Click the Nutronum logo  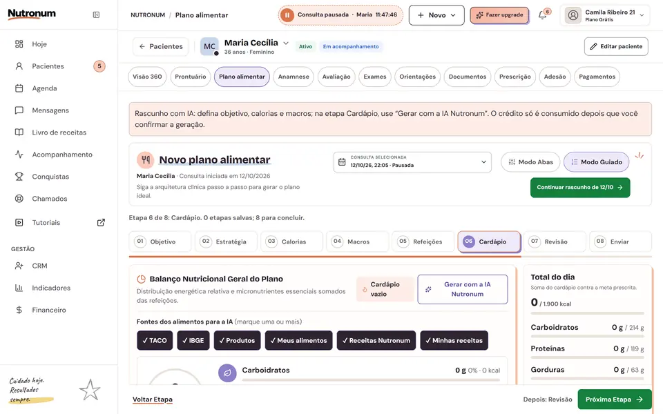32,14
